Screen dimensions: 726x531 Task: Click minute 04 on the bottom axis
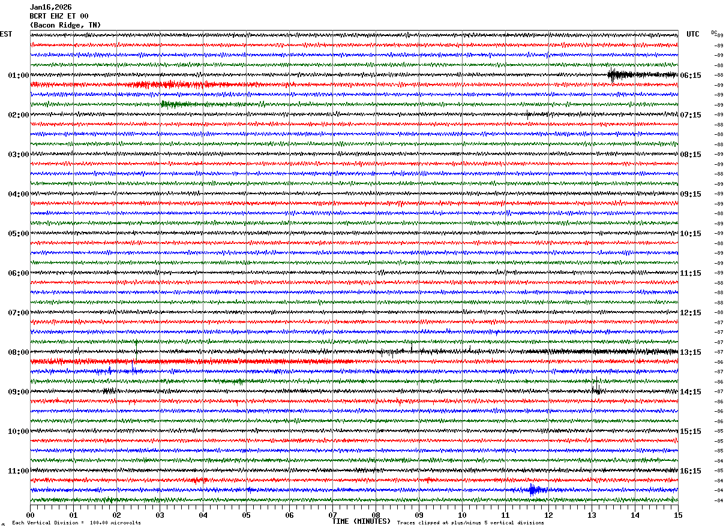[x=203, y=515]
